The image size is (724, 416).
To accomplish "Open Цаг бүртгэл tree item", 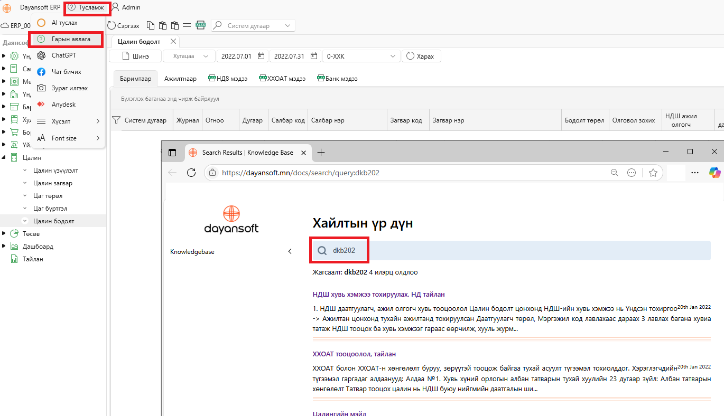I will click(x=50, y=209).
